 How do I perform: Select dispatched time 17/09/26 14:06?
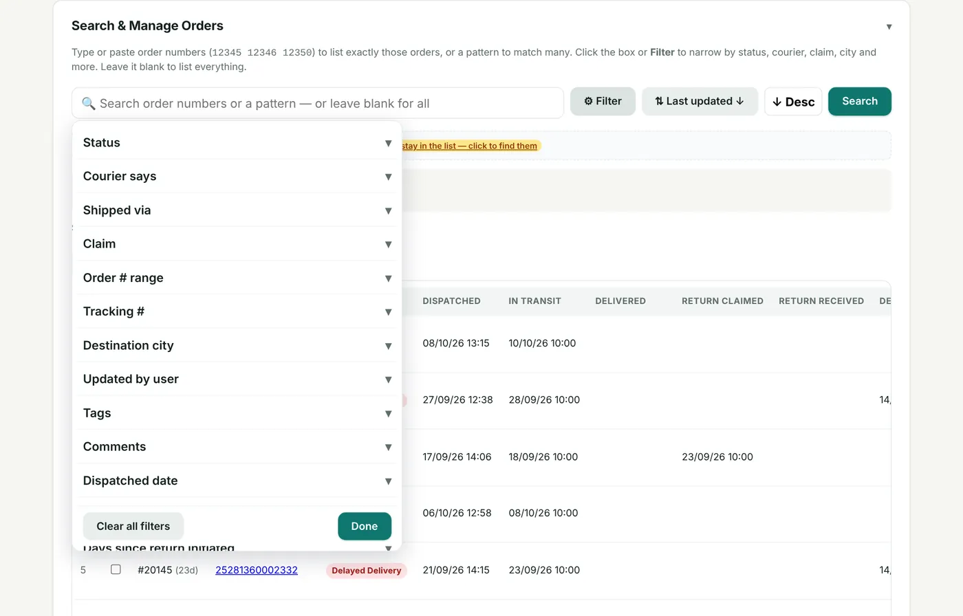click(457, 456)
